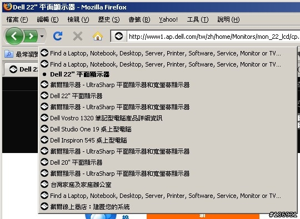Click the favicon beside 台灣家庭及家庭辦公室 entry
Image resolution: width=300 pixels, height=219 pixels.
(x=44, y=184)
